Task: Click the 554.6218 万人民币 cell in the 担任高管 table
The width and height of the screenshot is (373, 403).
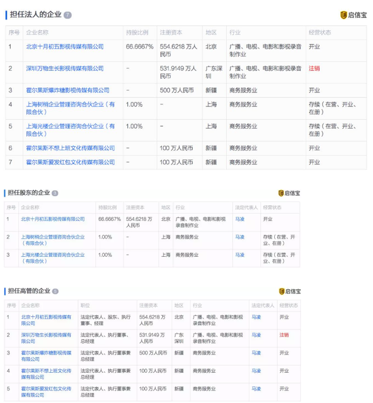Action: (153, 320)
